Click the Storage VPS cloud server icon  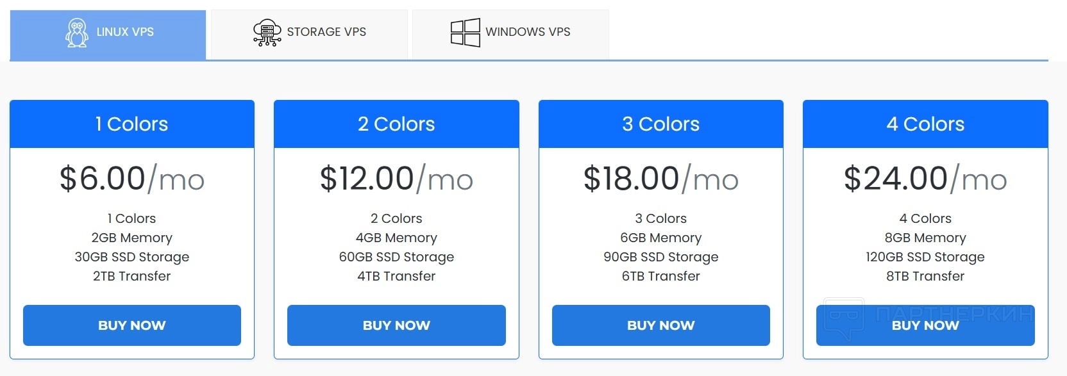coord(267,33)
